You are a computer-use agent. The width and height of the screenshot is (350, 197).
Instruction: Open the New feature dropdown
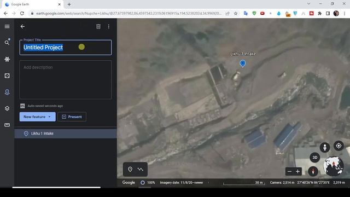pyautogui.click(x=38, y=117)
